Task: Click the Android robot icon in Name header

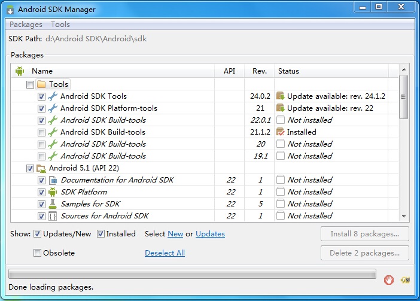Action: click(20, 71)
